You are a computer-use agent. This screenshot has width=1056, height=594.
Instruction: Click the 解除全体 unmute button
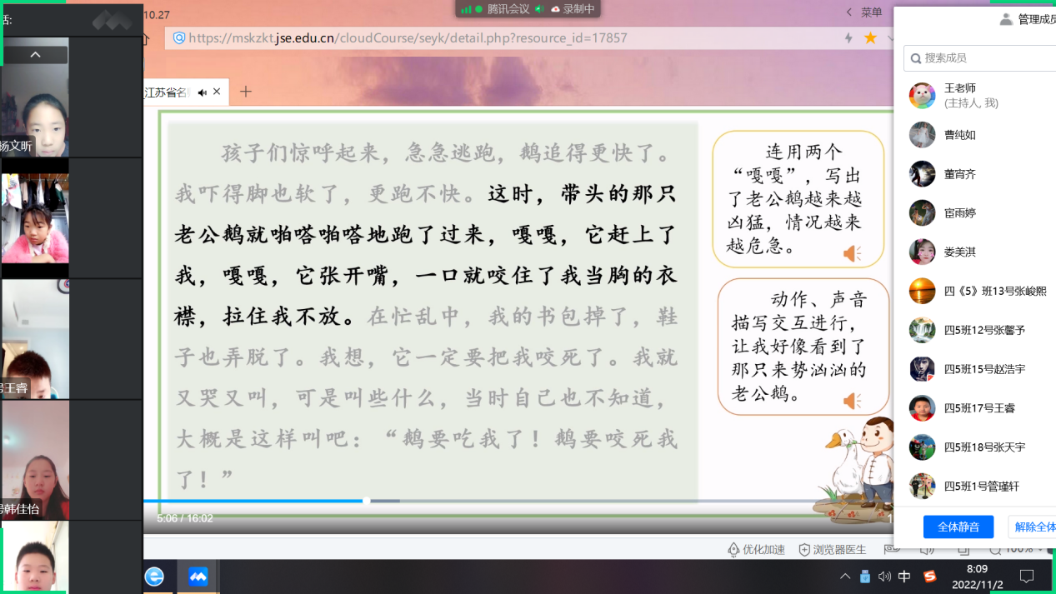(x=1033, y=527)
